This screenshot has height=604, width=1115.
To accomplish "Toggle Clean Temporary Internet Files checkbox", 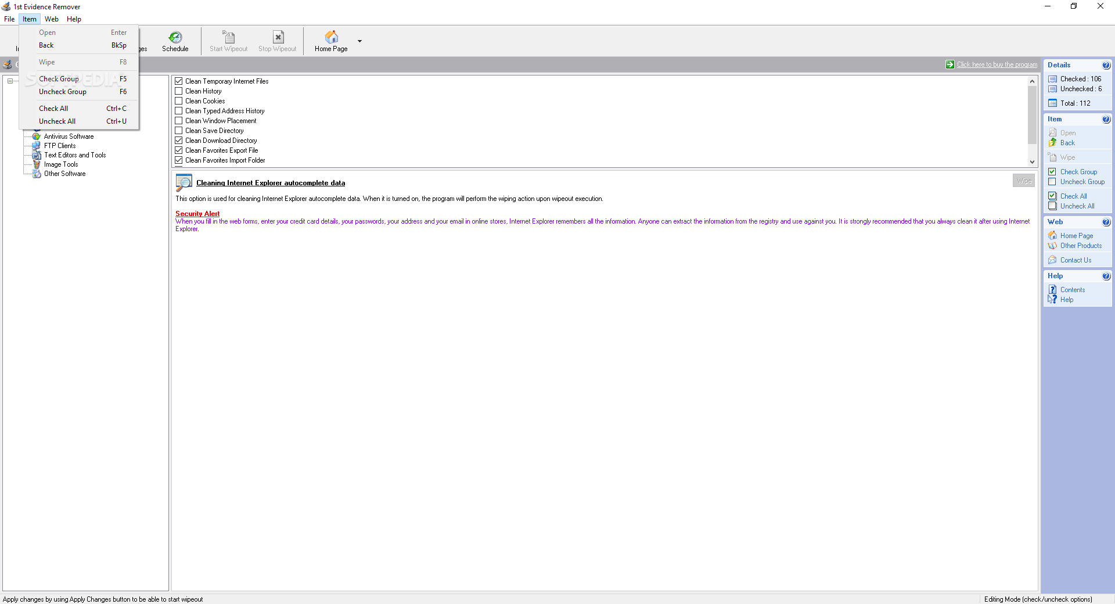I will pyautogui.click(x=179, y=81).
